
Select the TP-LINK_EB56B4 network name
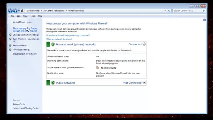tap(108, 68)
